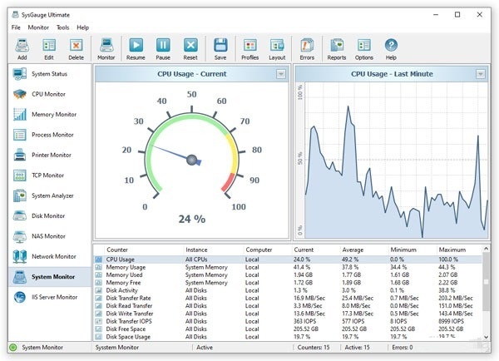Open the Profiles toolbar icon
499x361 pixels.
click(249, 46)
